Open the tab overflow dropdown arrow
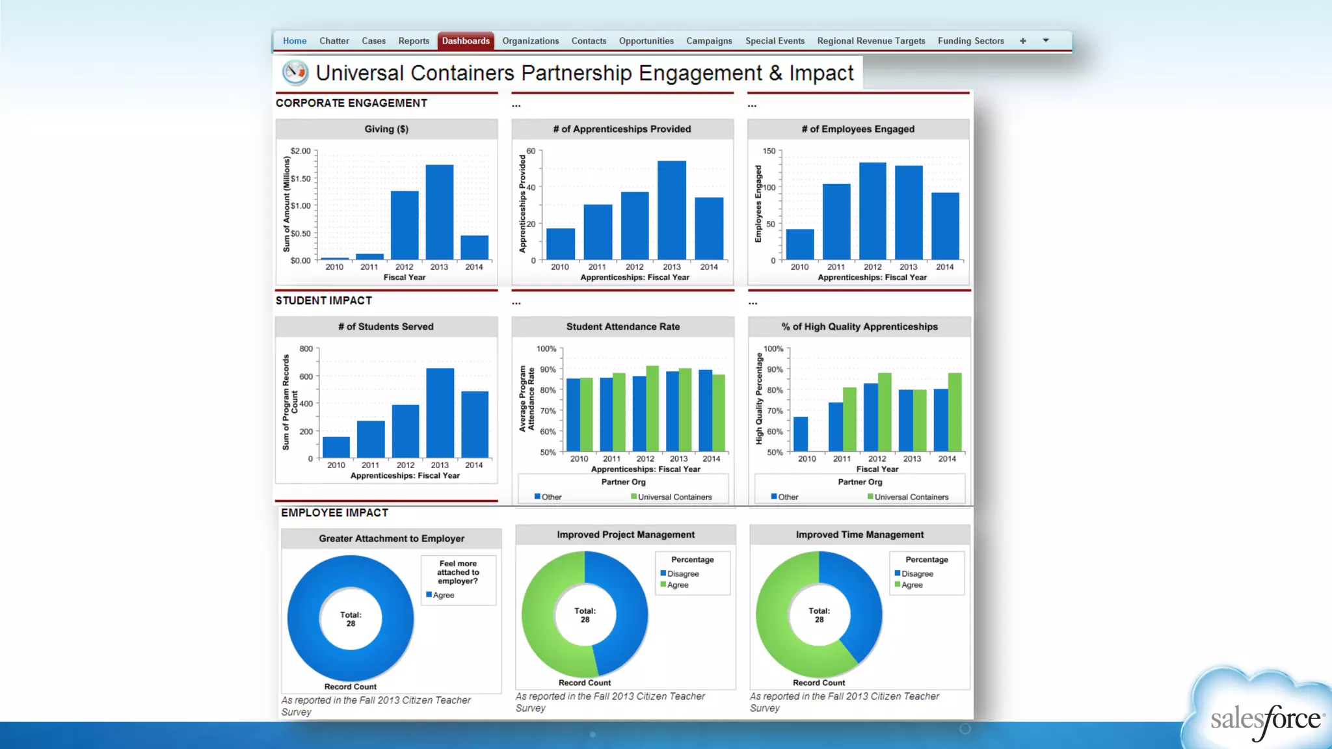1332x749 pixels. 1046,40
